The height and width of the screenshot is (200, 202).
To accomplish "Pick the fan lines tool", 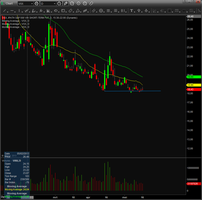I will click(x=34, y=11).
